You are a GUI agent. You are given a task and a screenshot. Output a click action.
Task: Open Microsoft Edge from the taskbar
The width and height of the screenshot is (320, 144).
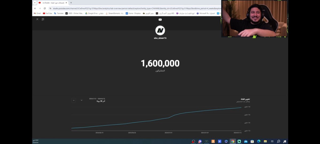coord(259,141)
